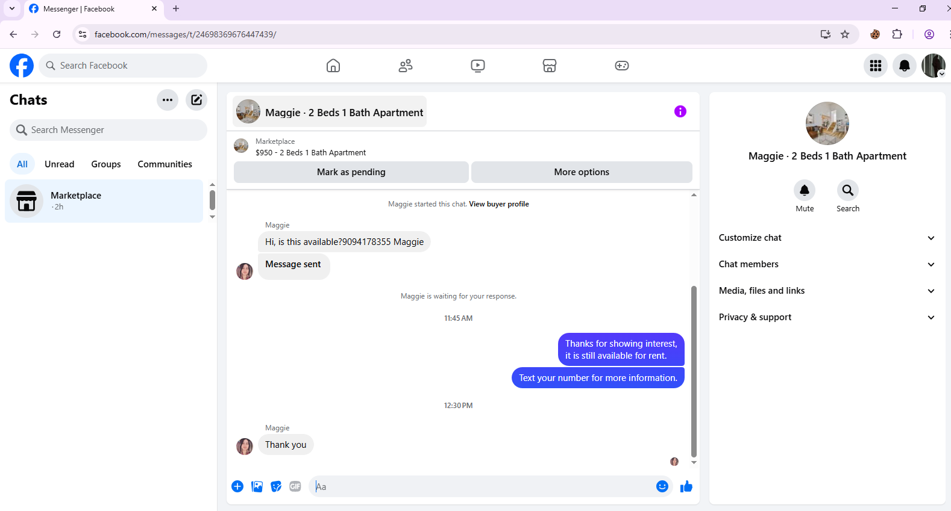951x511 pixels.
Task: Open more actions plus icon
Action: [237, 486]
